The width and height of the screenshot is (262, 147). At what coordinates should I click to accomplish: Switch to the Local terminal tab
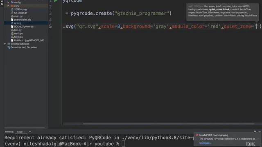[x=20, y=131]
